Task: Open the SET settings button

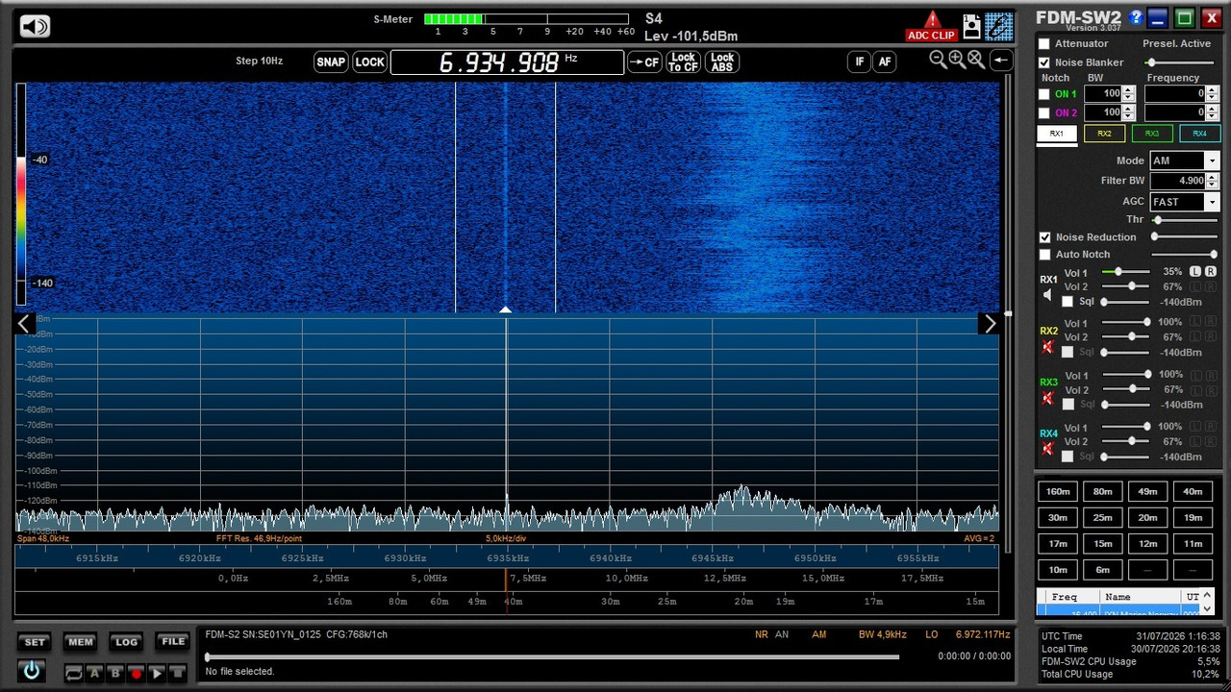Action: (x=35, y=642)
